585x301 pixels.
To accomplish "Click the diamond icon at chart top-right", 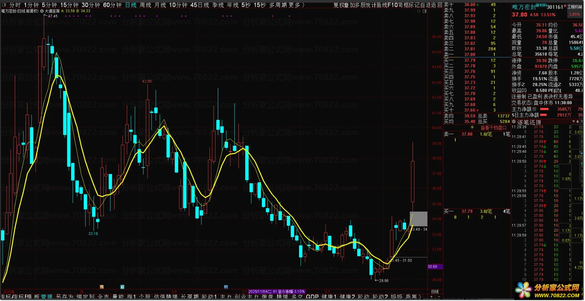I will click(419, 11).
